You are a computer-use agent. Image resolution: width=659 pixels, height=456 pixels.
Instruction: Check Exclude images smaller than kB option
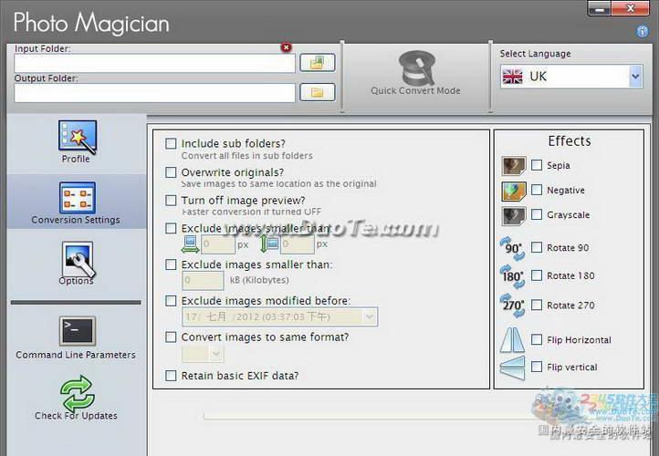pyautogui.click(x=171, y=264)
